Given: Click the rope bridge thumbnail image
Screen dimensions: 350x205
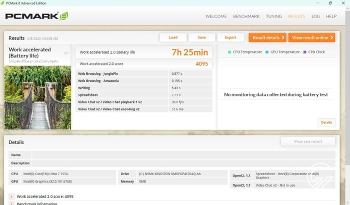Looking at the screenshot, I should pyautogui.click(x=37, y=97).
